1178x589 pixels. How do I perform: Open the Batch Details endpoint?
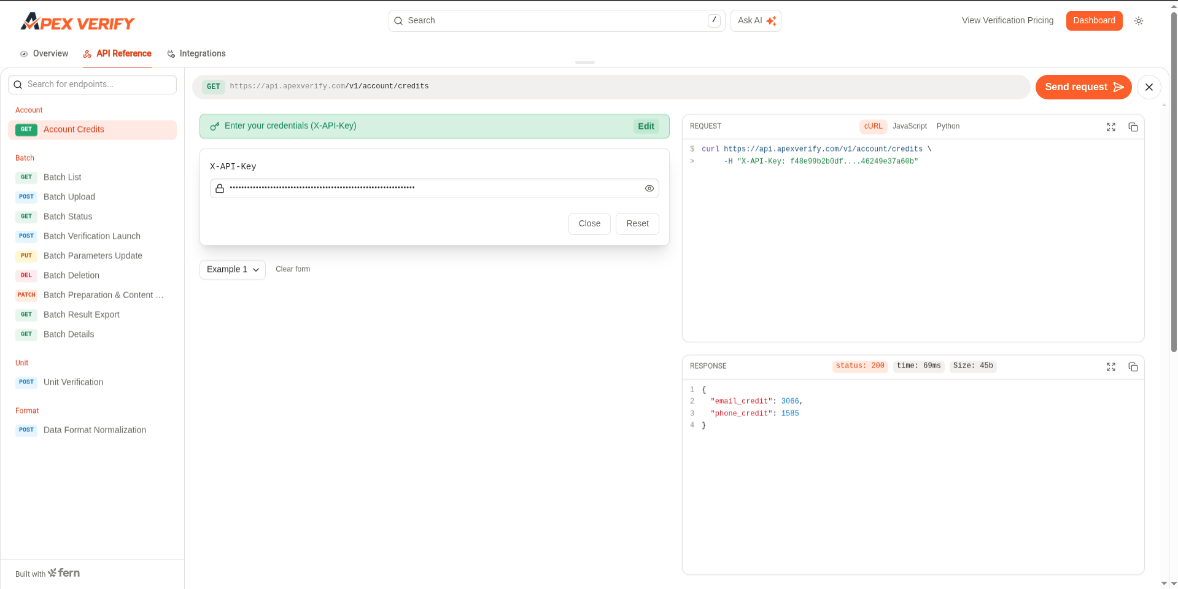[92, 334]
